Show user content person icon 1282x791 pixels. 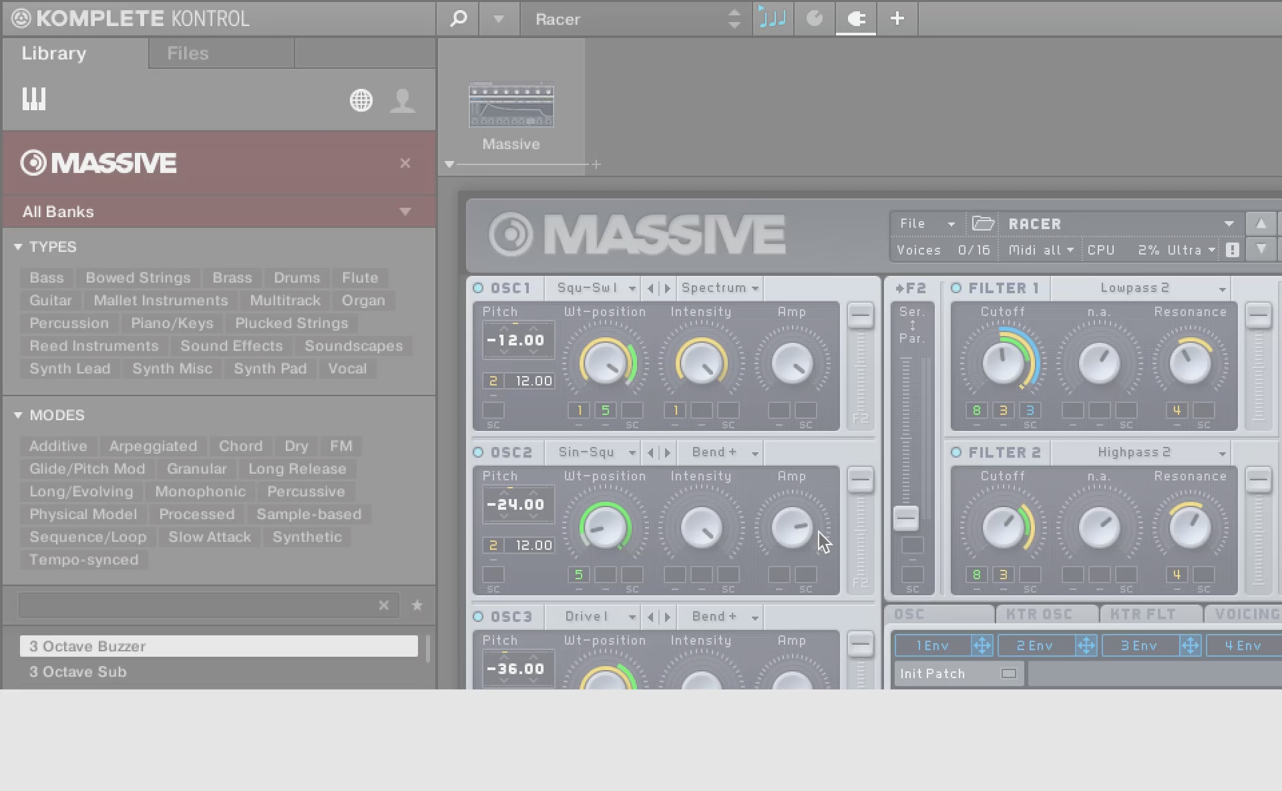click(x=403, y=101)
